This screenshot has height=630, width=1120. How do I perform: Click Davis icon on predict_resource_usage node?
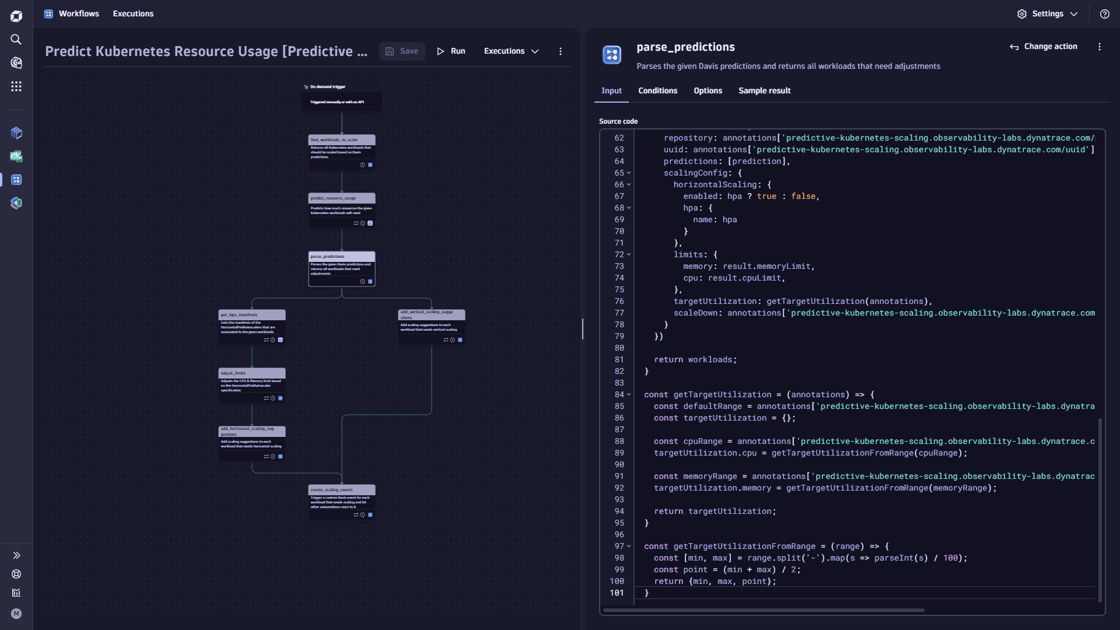coord(370,223)
